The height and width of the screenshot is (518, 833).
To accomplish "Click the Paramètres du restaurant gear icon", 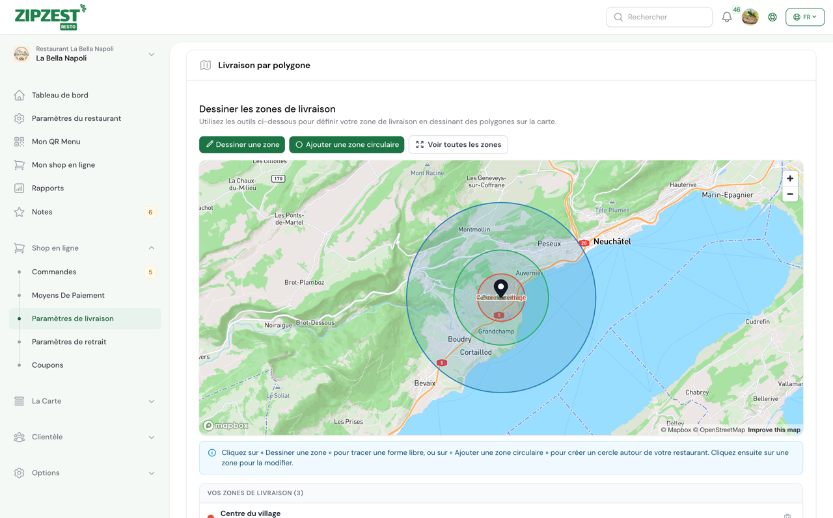I will pos(20,118).
